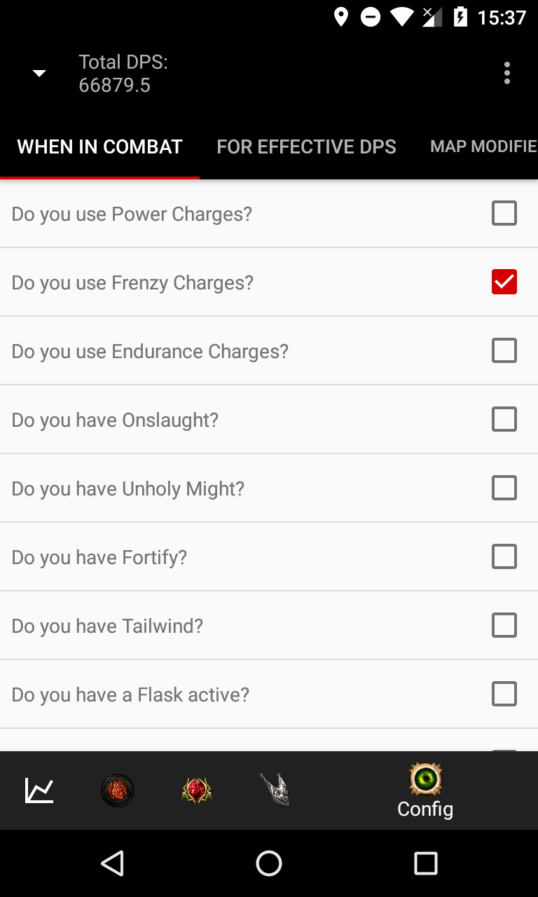Check the Flask active checkbox
Image resolution: width=538 pixels, height=897 pixels.
504,694
